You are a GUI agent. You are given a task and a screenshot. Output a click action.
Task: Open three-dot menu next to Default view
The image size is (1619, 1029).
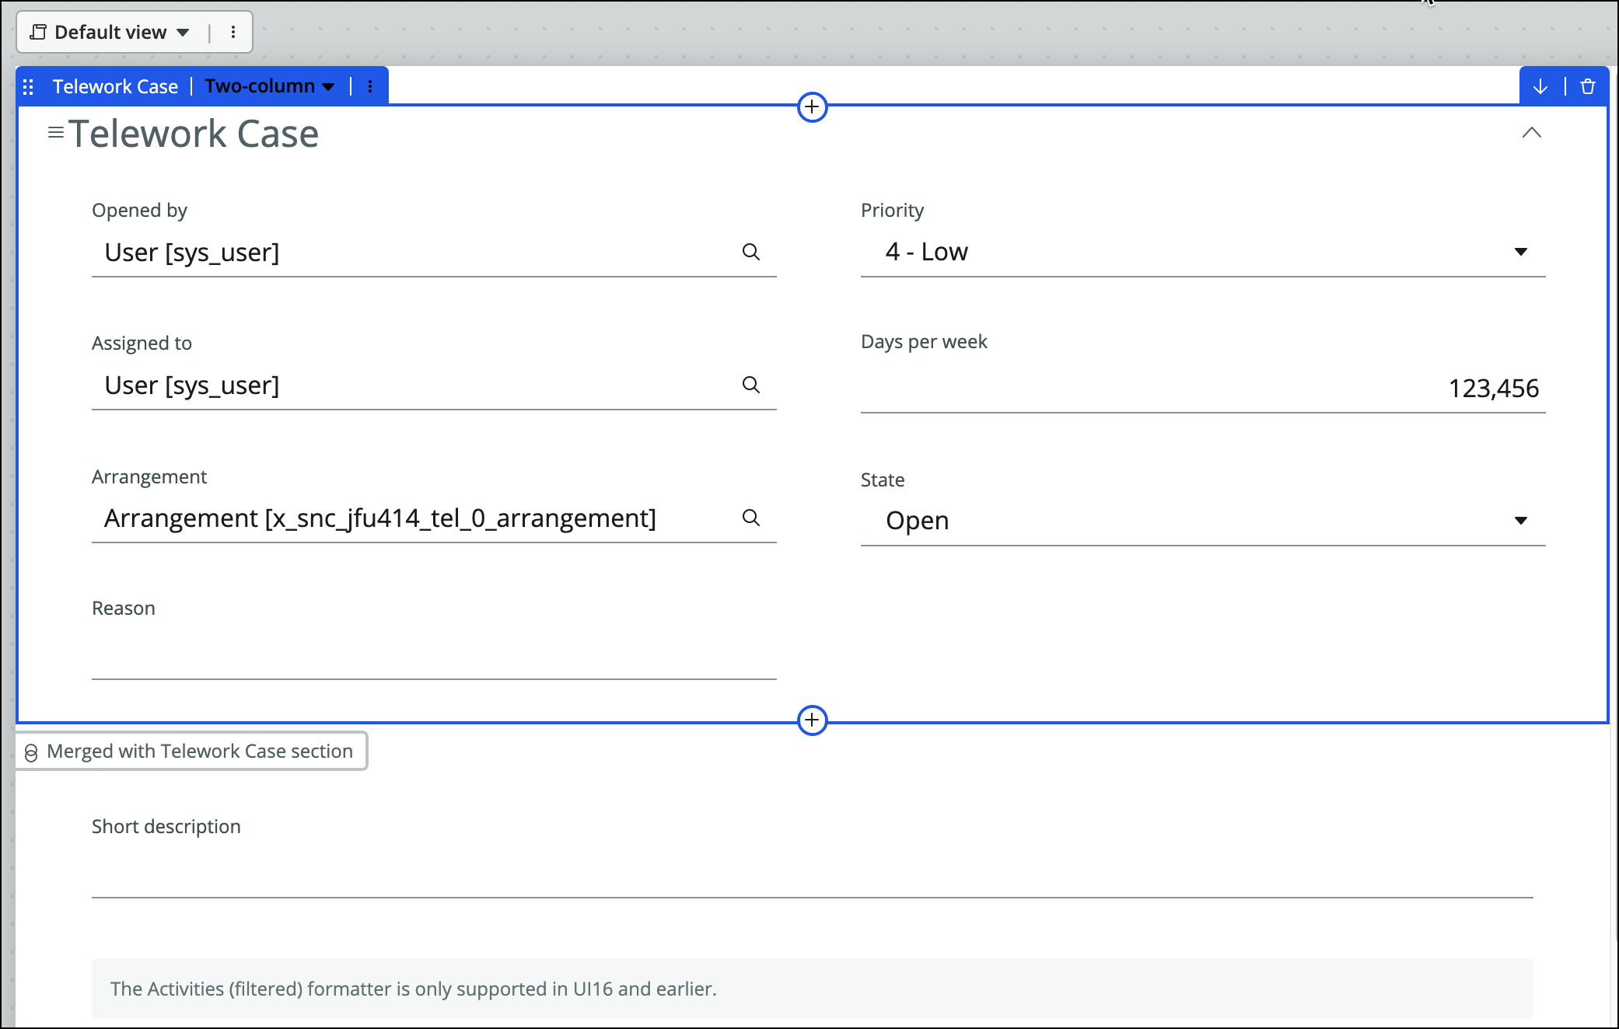pyautogui.click(x=233, y=32)
